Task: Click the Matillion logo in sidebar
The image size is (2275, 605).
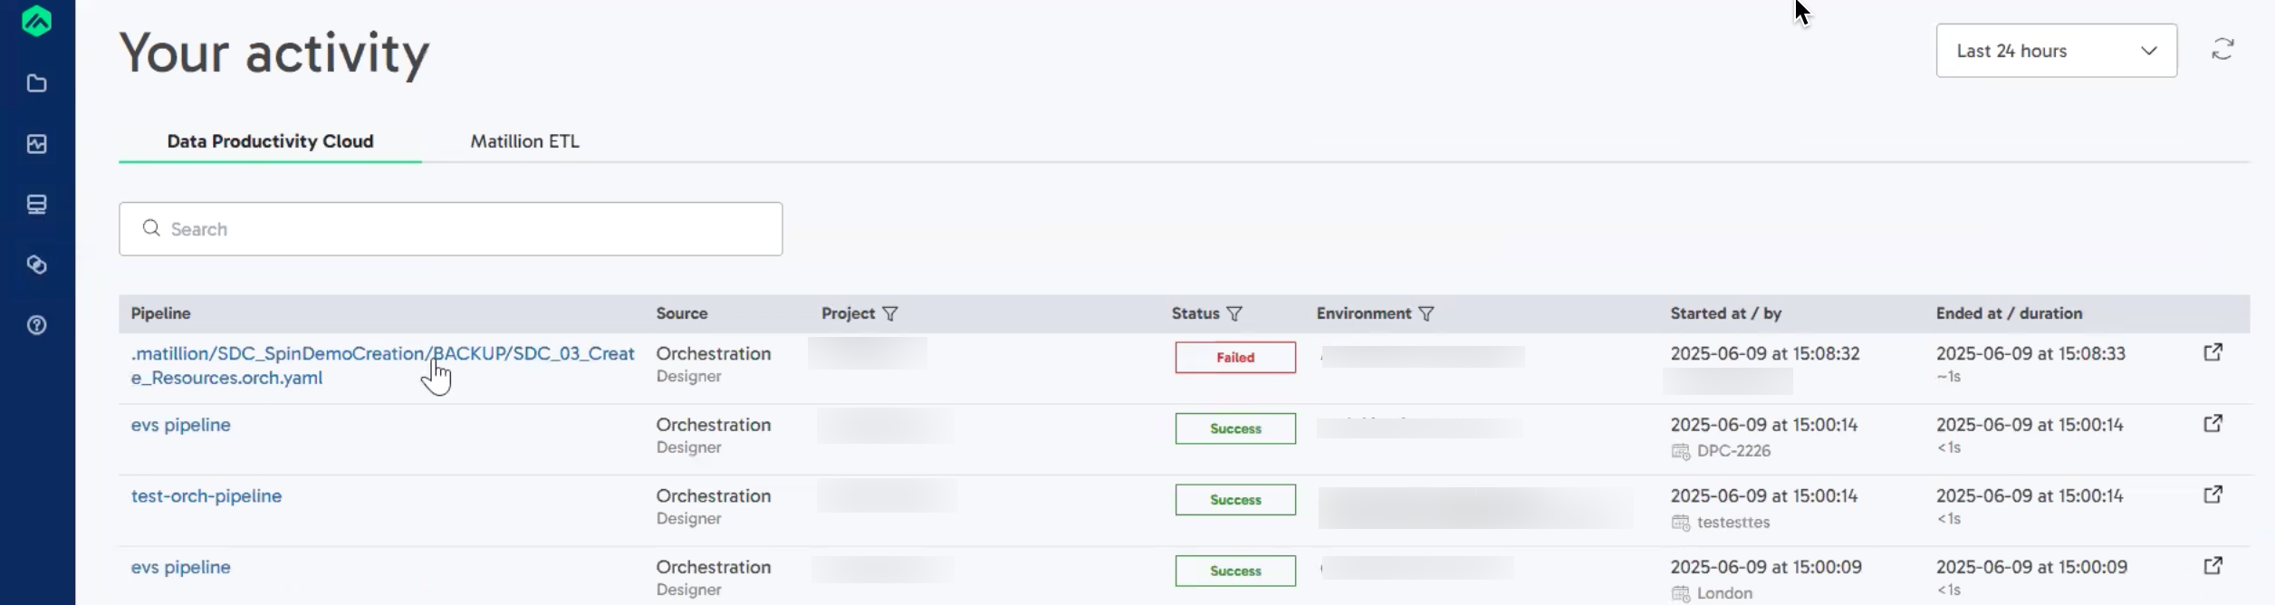Action: pyautogui.click(x=36, y=20)
